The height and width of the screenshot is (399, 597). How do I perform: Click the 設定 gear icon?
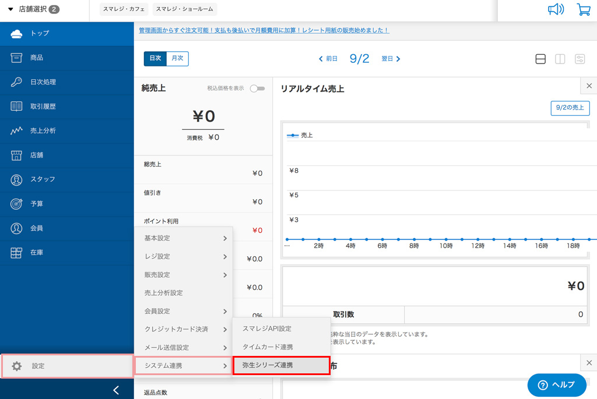tap(17, 366)
